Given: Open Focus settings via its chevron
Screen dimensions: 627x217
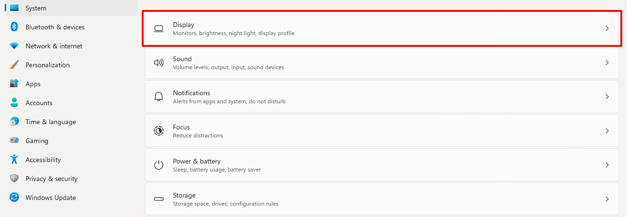Looking at the screenshot, I should [607, 131].
